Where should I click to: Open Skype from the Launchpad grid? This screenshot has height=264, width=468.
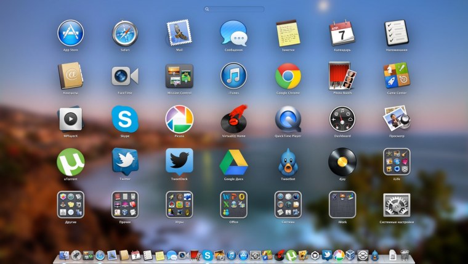125,118
